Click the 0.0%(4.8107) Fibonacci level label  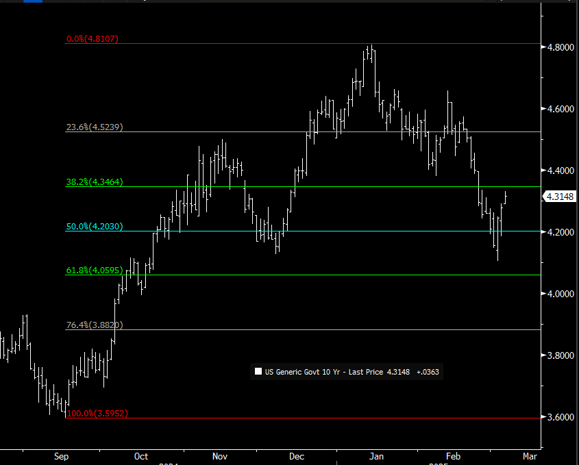coord(93,39)
